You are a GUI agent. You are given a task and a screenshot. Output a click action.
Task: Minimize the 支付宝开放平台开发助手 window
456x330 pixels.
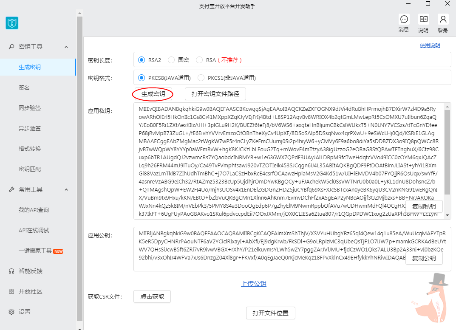click(408, 3)
